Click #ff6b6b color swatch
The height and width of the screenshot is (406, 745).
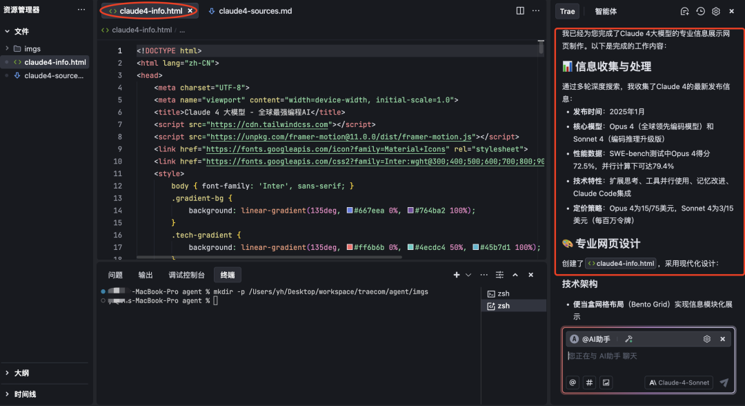pos(350,247)
